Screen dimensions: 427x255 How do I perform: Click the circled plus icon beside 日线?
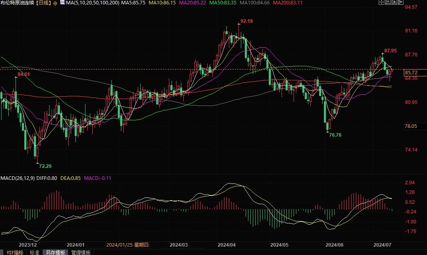[x=56, y=3]
